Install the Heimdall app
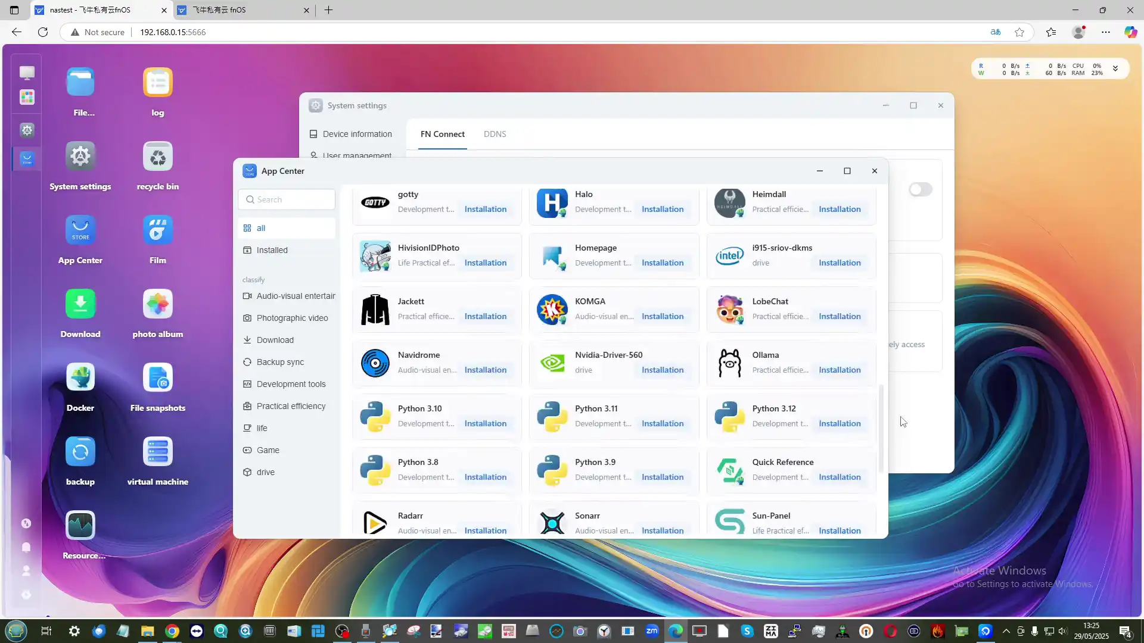The height and width of the screenshot is (643, 1144). point(840,209)
